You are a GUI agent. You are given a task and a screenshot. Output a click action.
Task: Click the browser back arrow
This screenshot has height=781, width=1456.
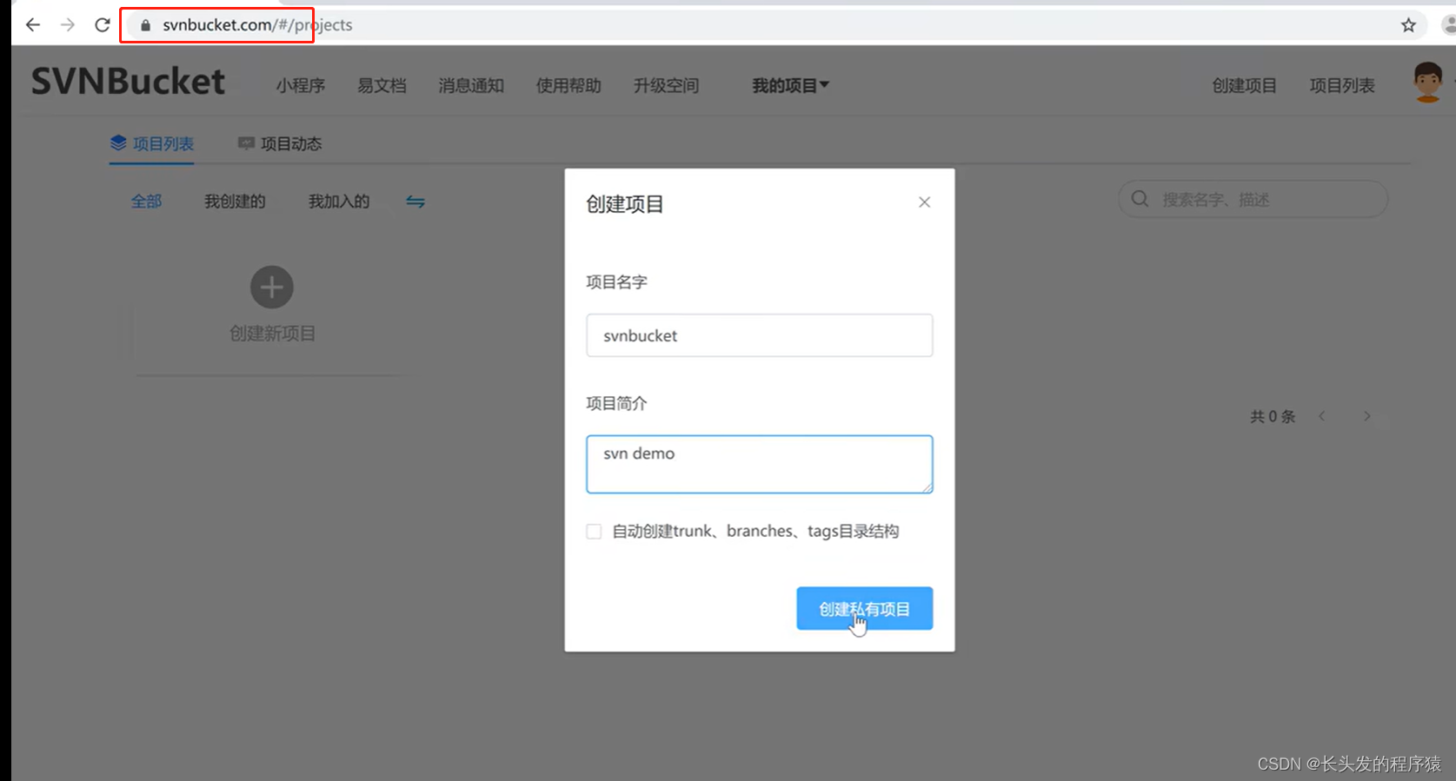[33, 25]
